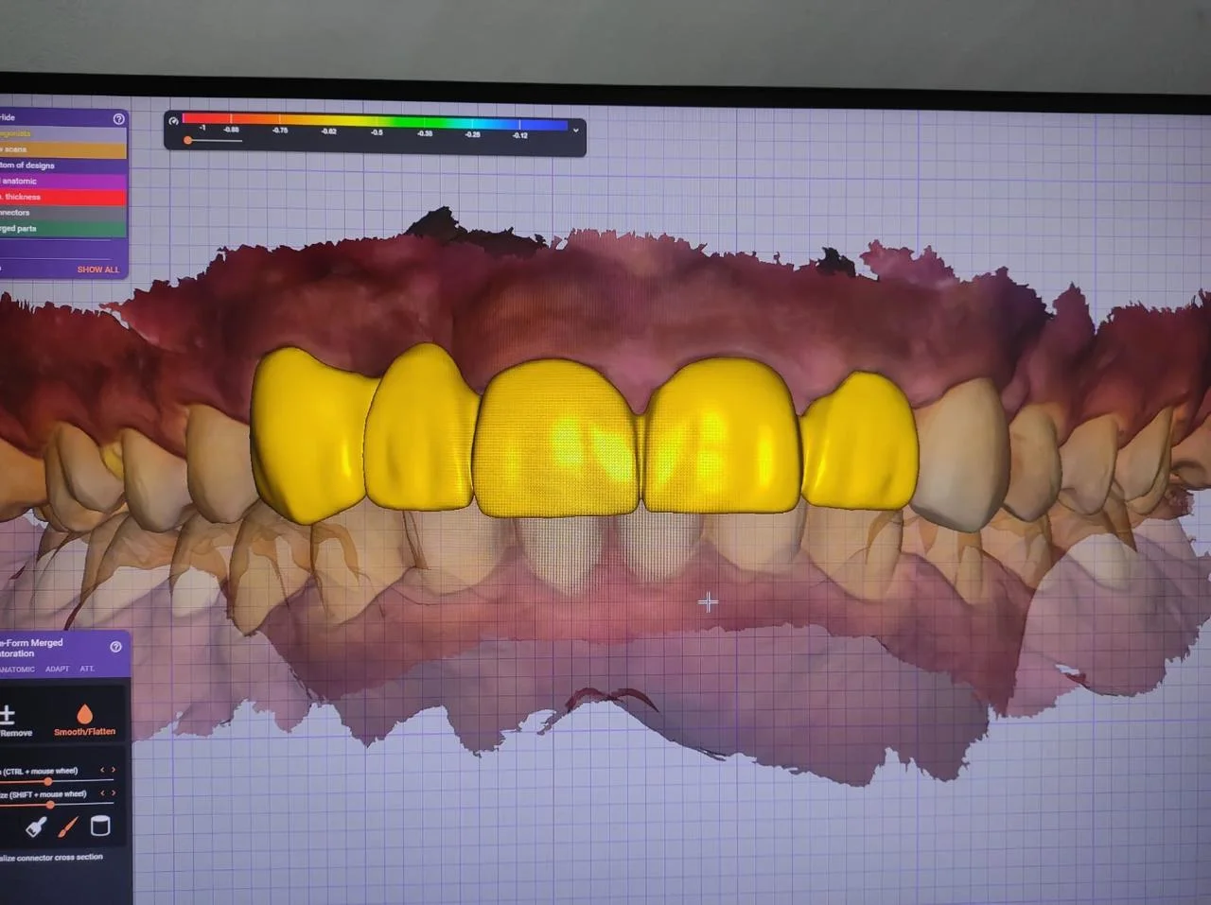1211x905 pixels.
Task: Select the Add/Remove sculpting tool
Action: click(x=9, y=716)
